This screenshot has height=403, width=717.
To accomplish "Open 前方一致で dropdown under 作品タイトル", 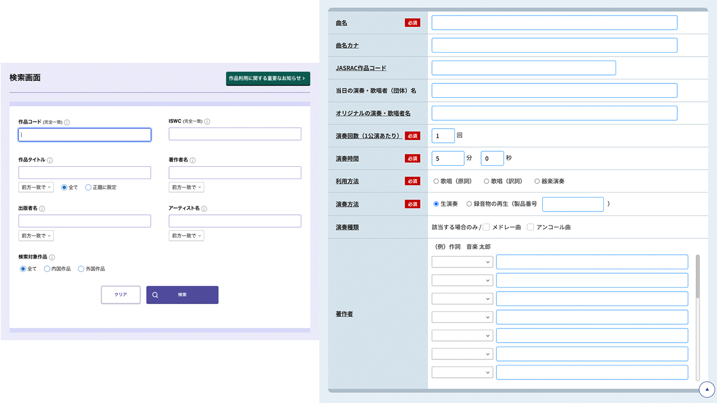I will pyautogui.click(x=36, y=188).
